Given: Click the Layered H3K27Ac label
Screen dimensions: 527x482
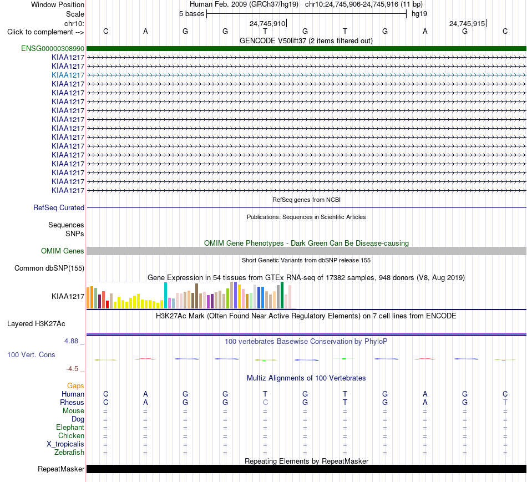Looking at the screenshot, I should tap(36, 324).
